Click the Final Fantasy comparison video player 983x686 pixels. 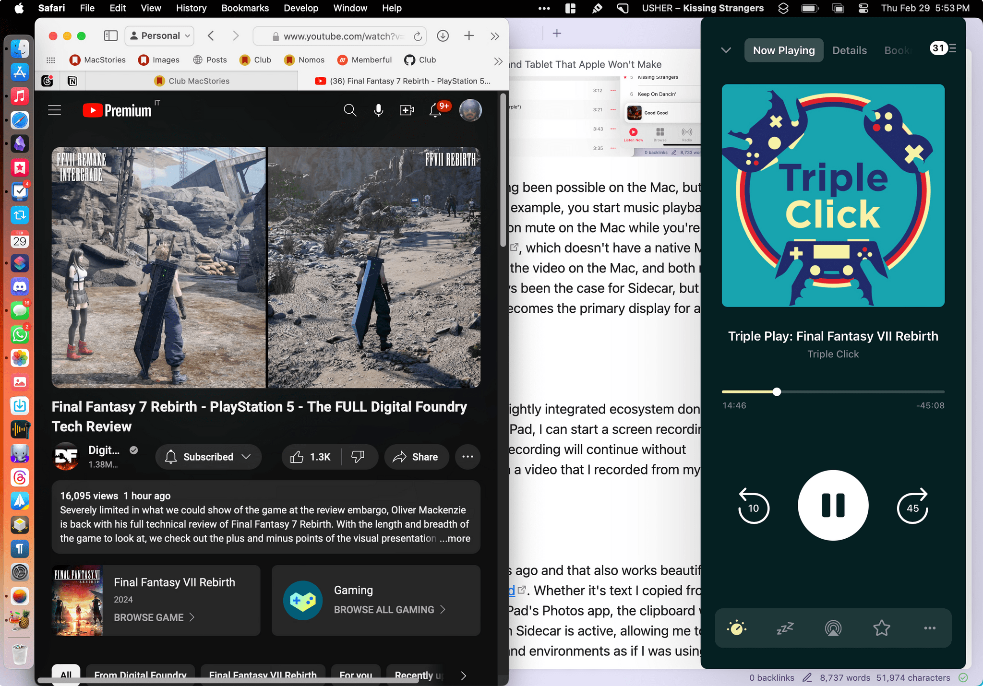pyautogui.click(x=266, y=268)
